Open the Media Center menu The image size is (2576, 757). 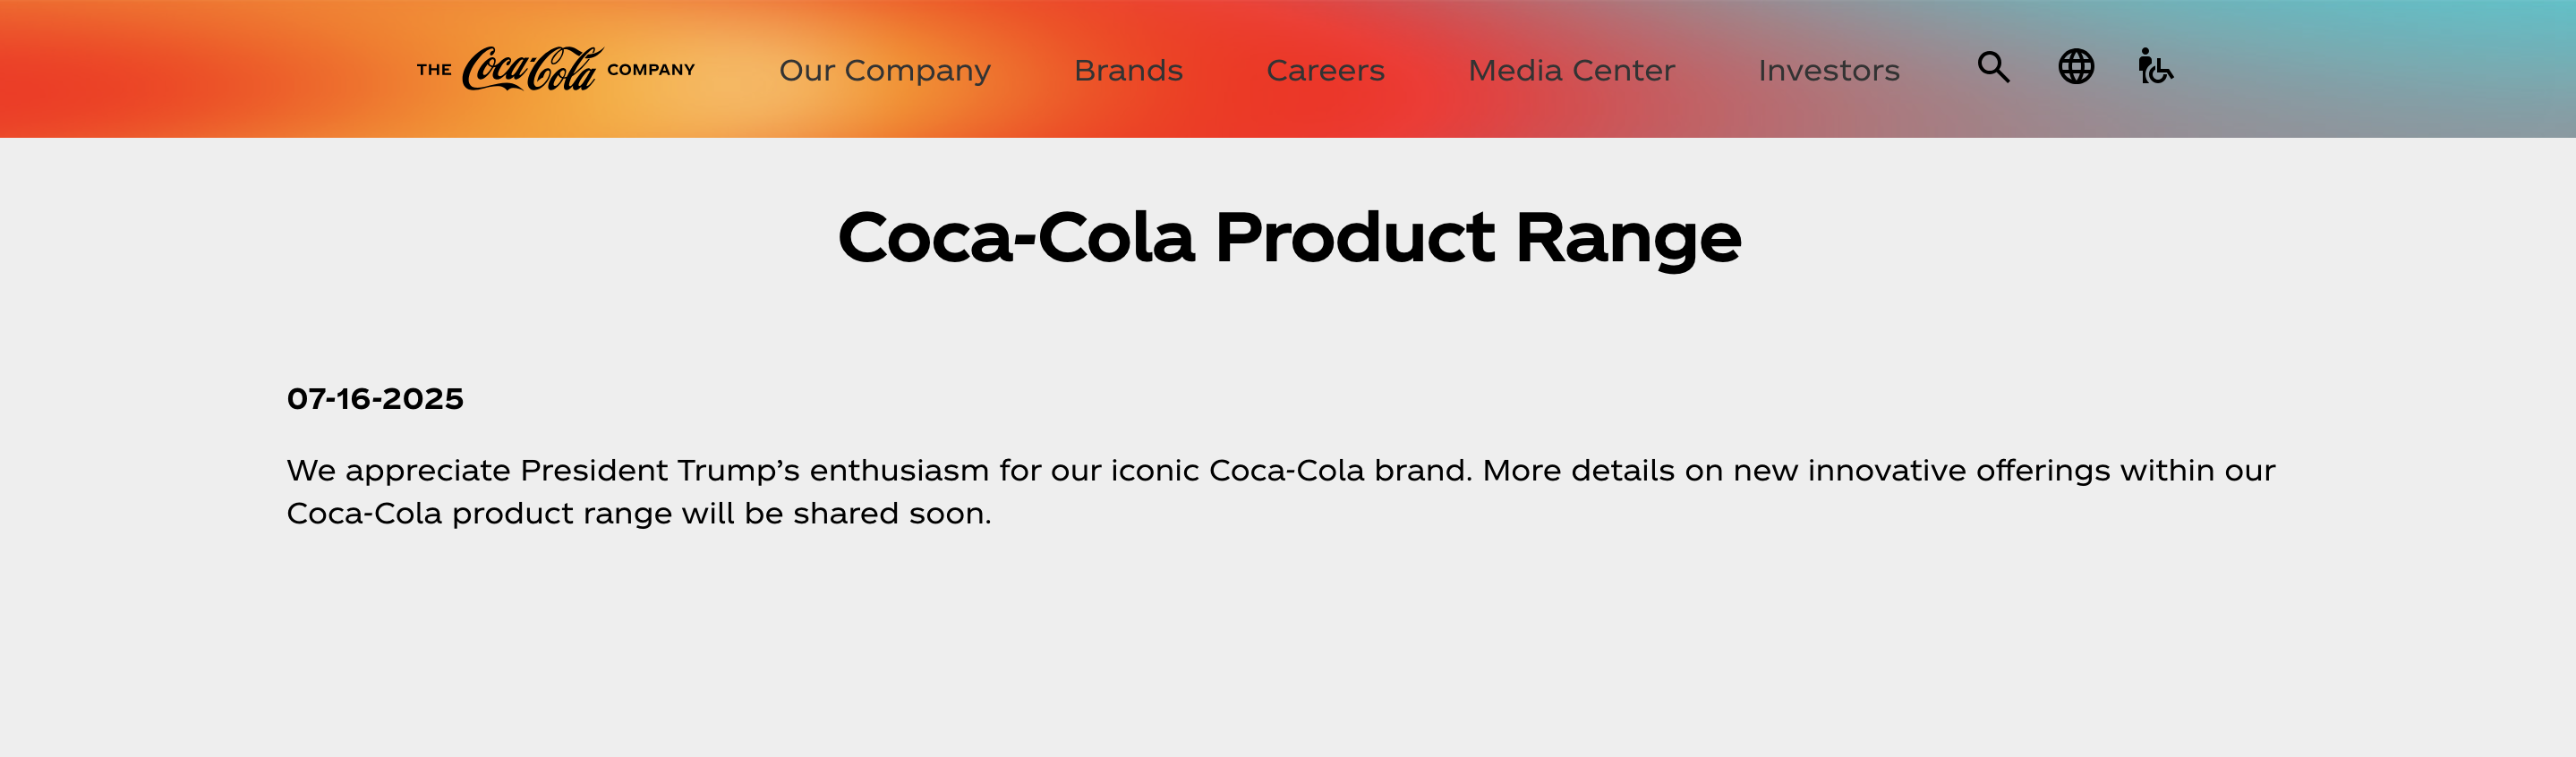(x=1571, y=70)
